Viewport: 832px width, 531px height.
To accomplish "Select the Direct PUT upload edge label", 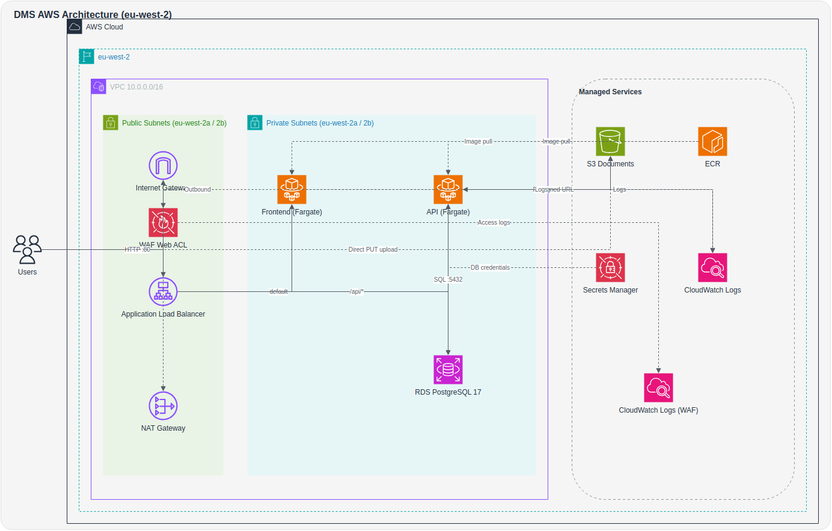I will (373, 249).
